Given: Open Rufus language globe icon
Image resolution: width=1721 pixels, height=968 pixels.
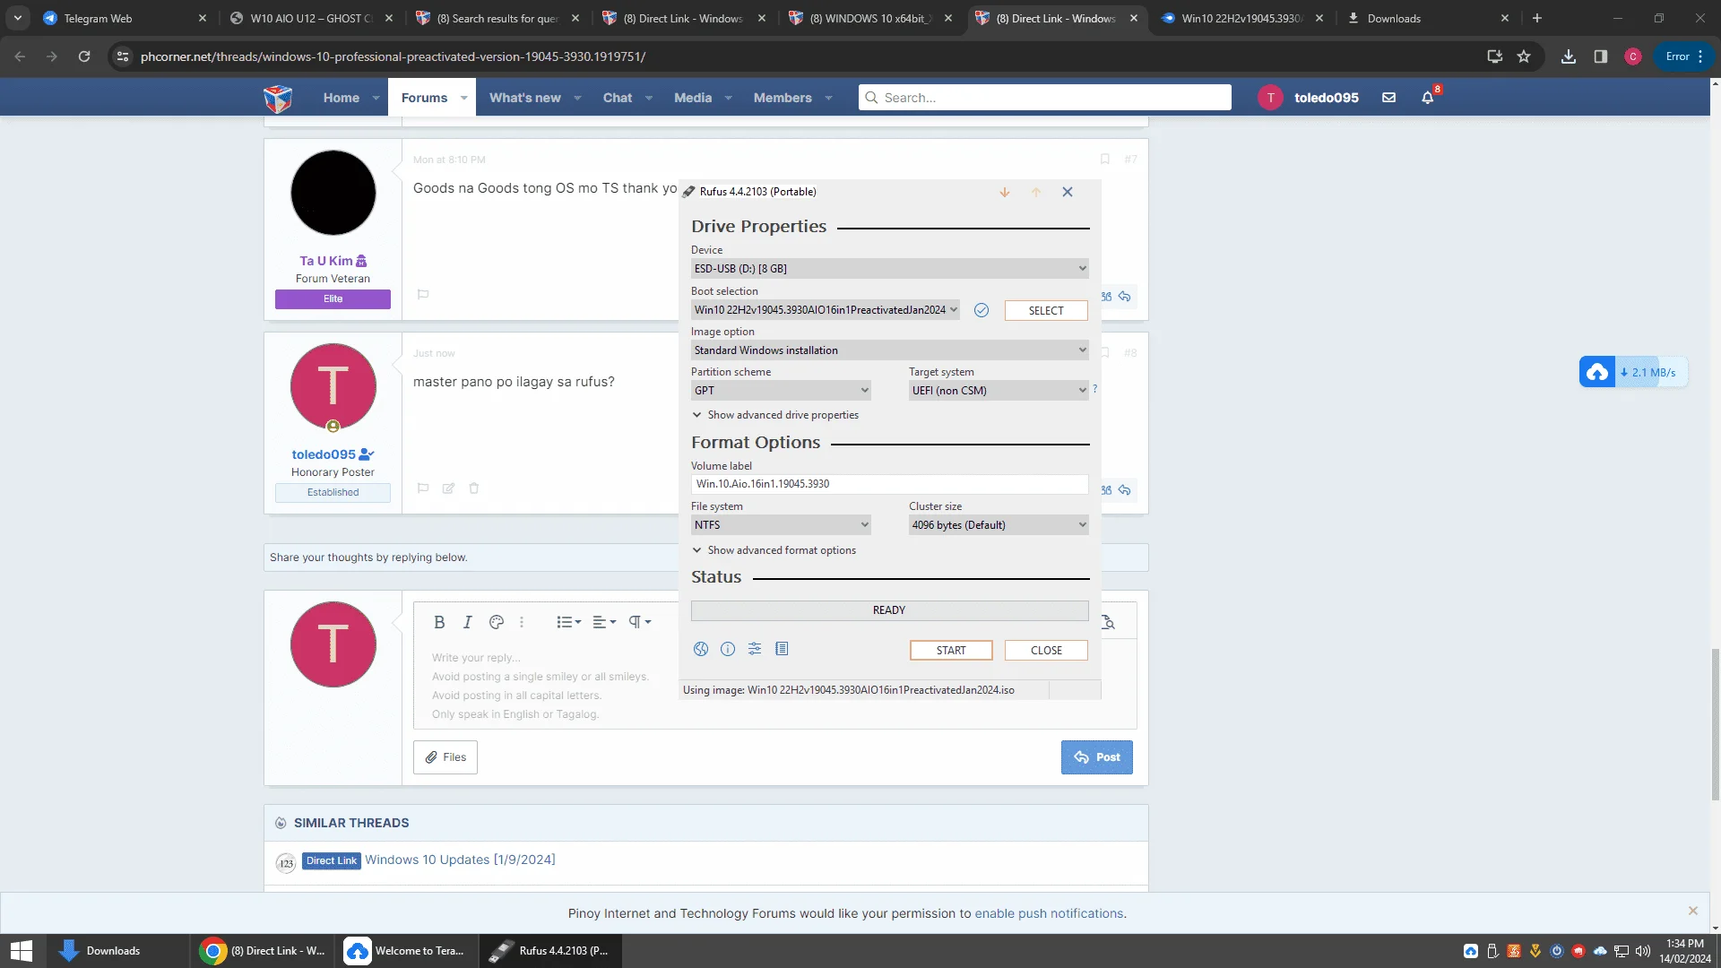Looking at the screenshot, I should 701,649.
